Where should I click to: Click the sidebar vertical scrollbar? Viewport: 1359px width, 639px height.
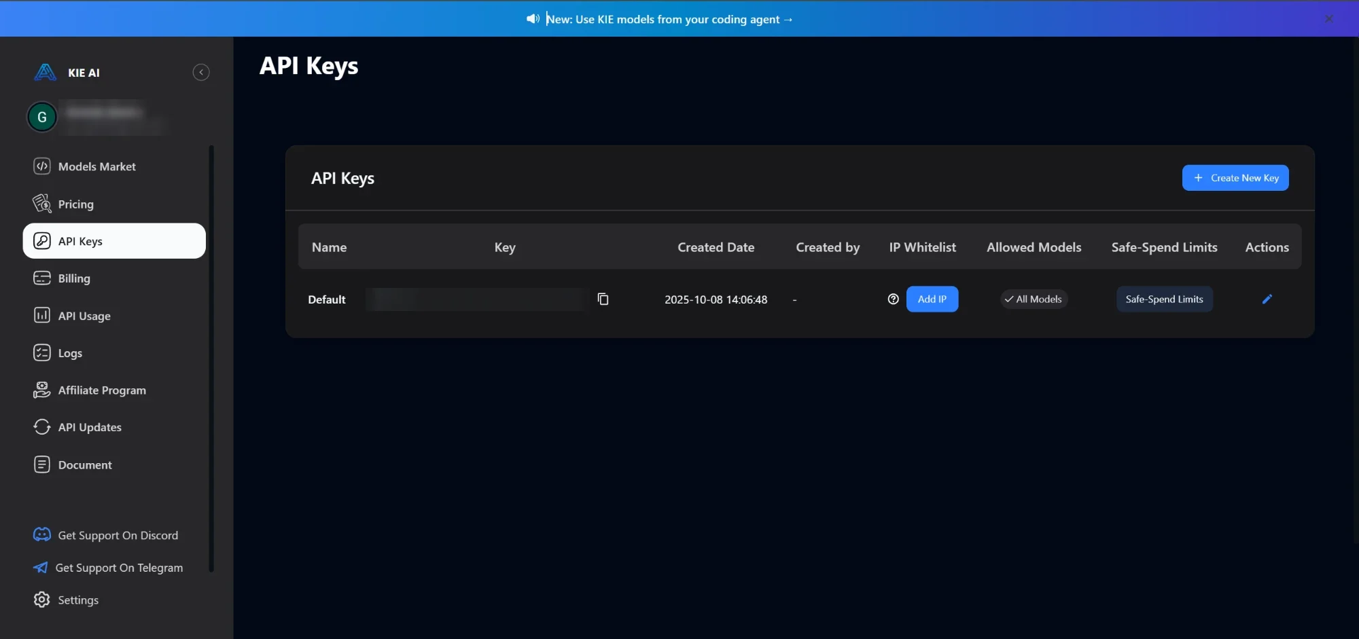211,359
